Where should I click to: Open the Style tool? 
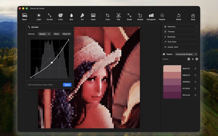(x=93, y=17)
